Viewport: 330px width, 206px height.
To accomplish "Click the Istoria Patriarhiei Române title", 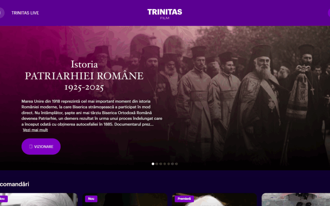I will tap(84, 76).
